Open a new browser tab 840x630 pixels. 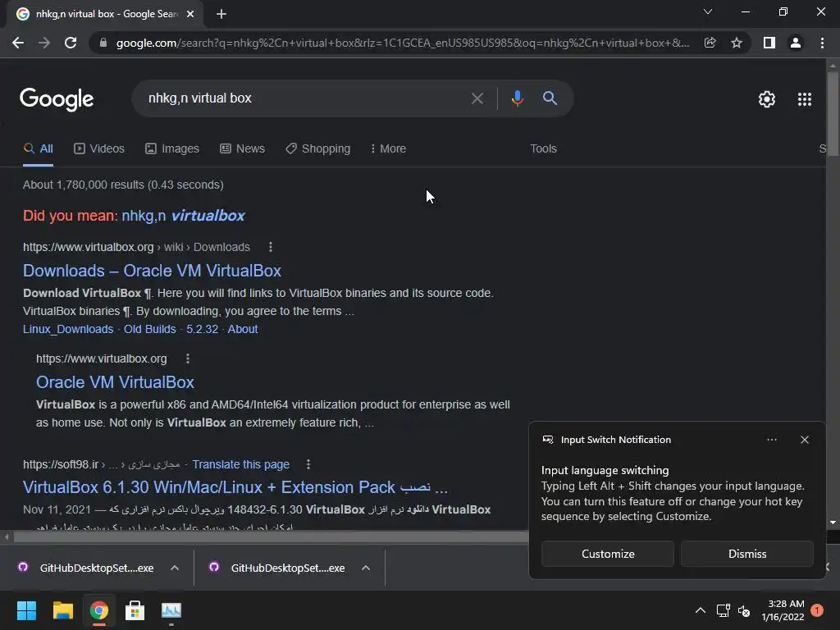(221, 14)
